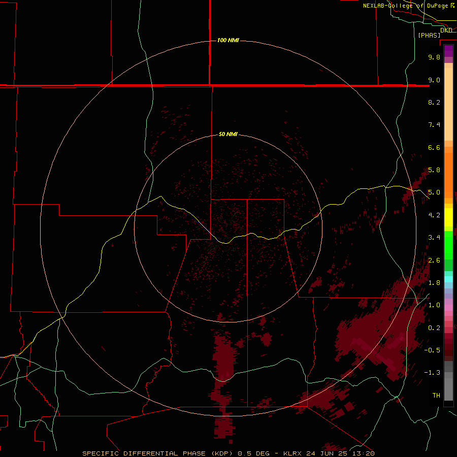Click the 9.0 scale value
457x457 pixels.
434,80
